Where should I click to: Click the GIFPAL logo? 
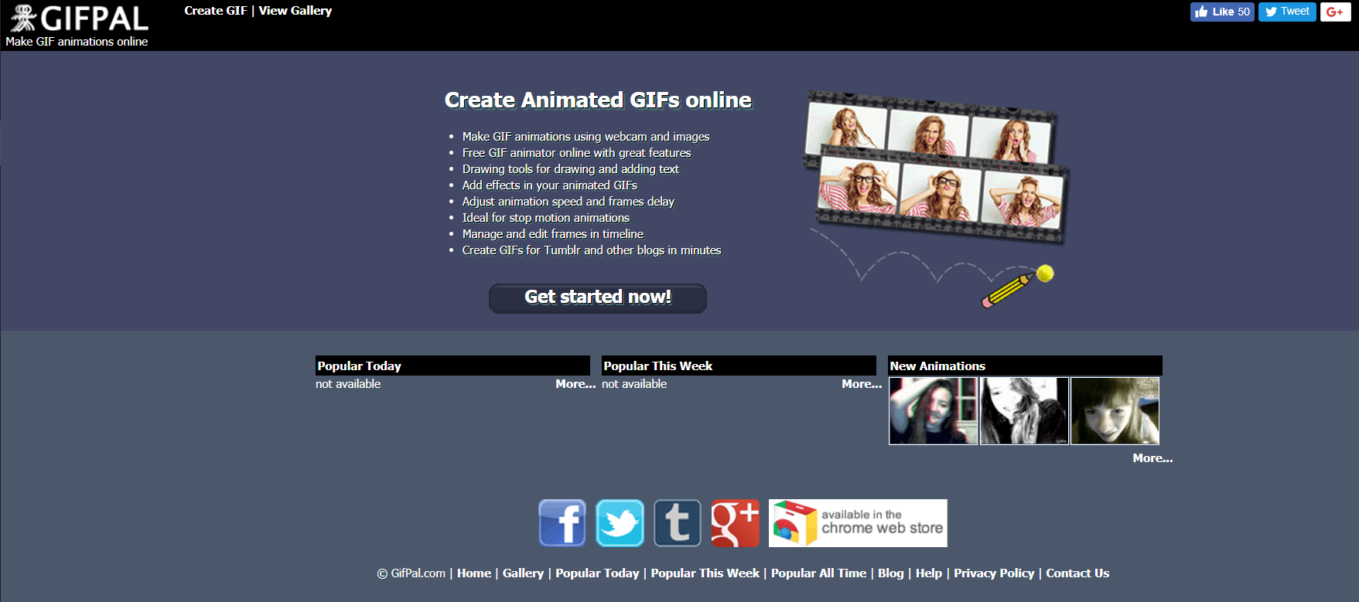click(79, 18)
